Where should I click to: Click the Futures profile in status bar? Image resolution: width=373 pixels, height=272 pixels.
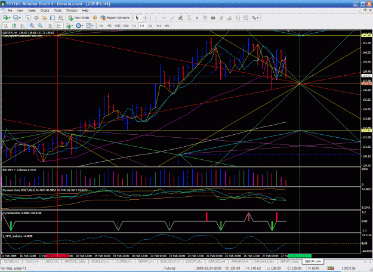coord(170,268)
